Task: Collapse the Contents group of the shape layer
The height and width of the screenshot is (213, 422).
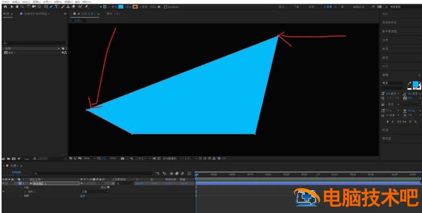Action: pos(21,188)
